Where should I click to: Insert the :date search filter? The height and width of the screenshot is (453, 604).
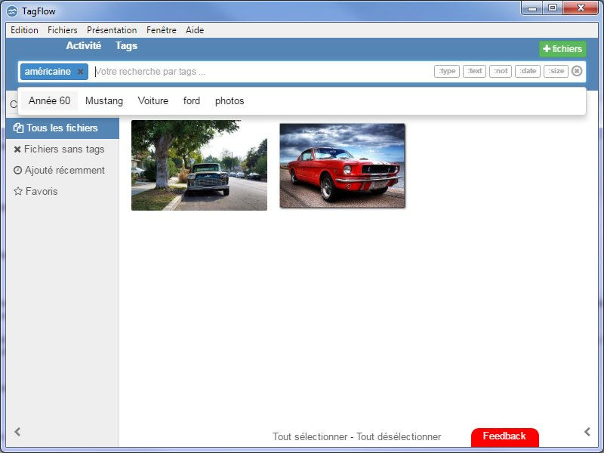[x=528, y=71]
